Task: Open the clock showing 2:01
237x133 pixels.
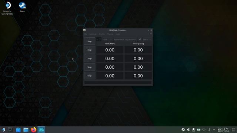Action: 223,130
